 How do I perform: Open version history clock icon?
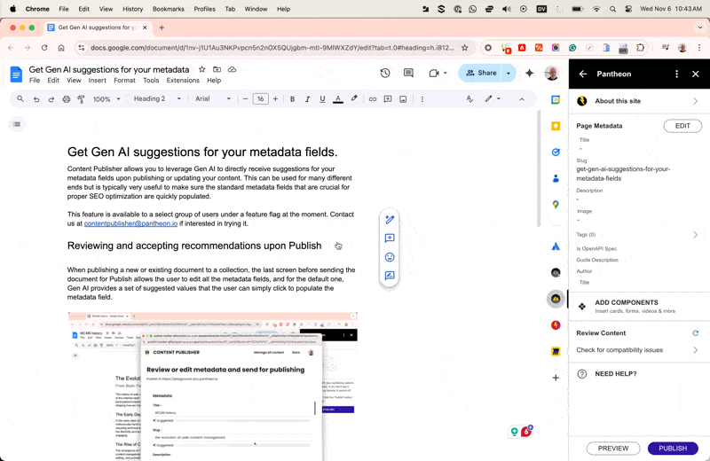coord(385,74)
